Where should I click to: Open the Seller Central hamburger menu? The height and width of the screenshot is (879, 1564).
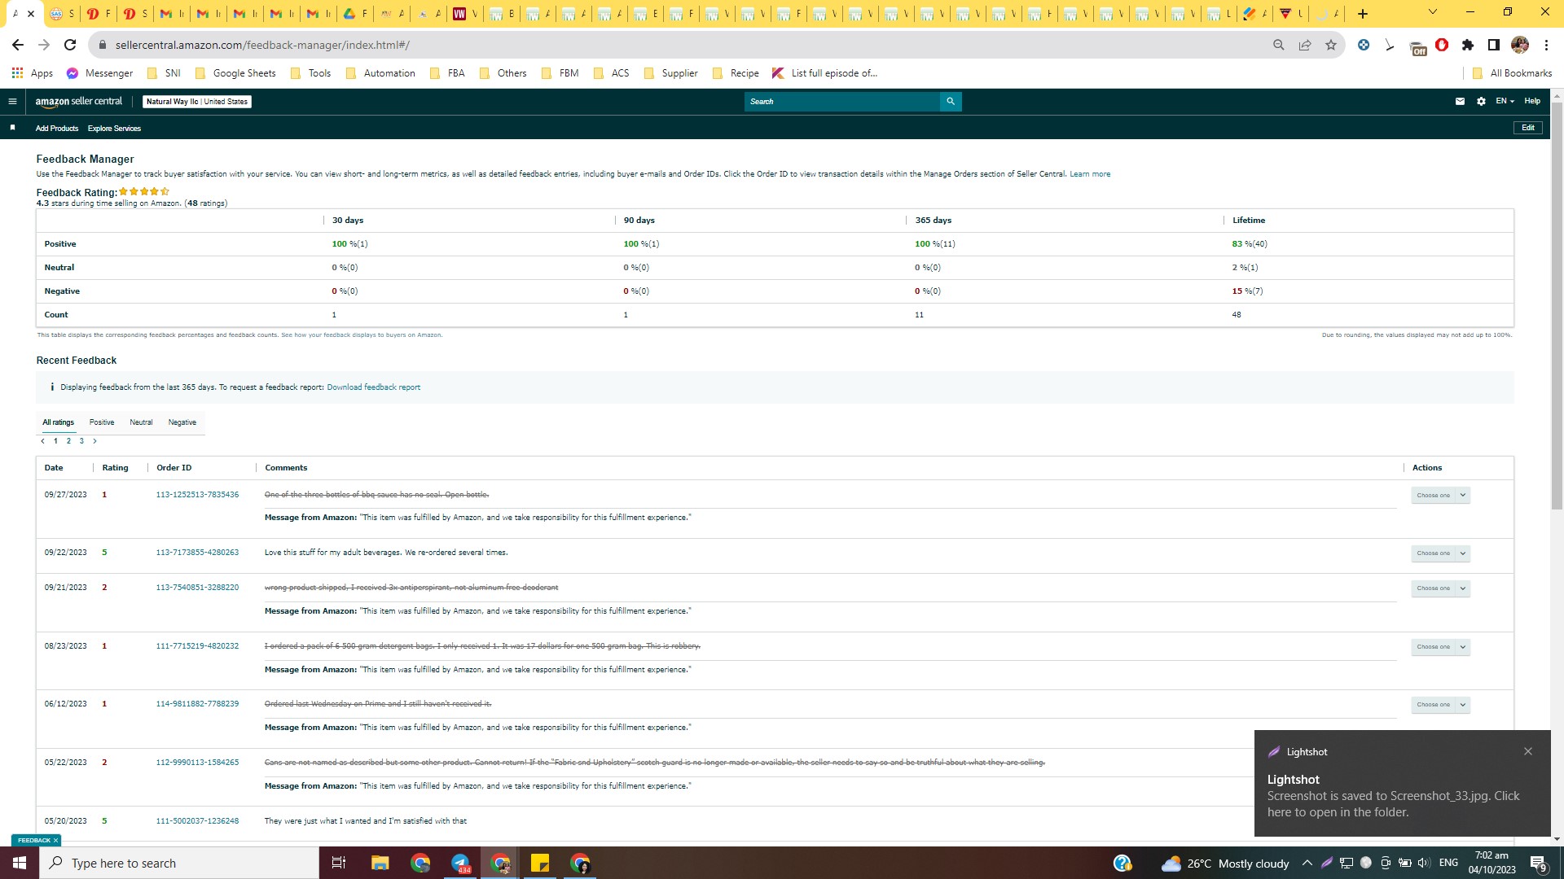[x=12, y=102]
